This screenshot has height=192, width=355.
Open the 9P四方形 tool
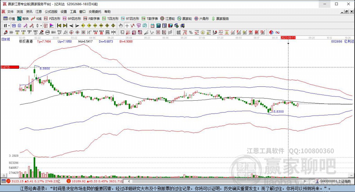click(72, 19)
